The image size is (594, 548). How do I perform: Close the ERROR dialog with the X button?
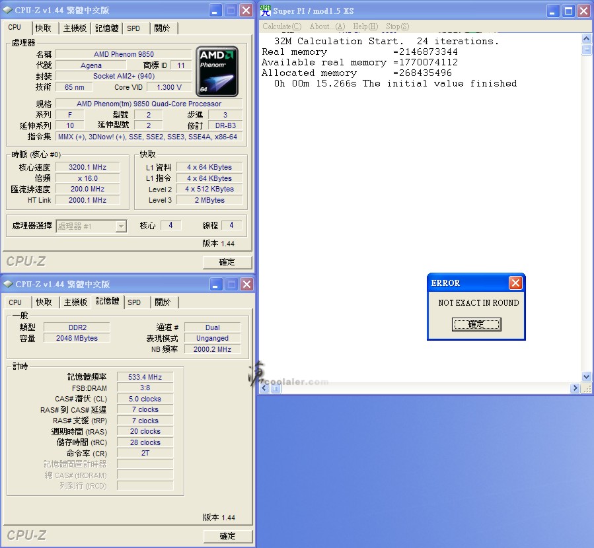tap(515, 283)
